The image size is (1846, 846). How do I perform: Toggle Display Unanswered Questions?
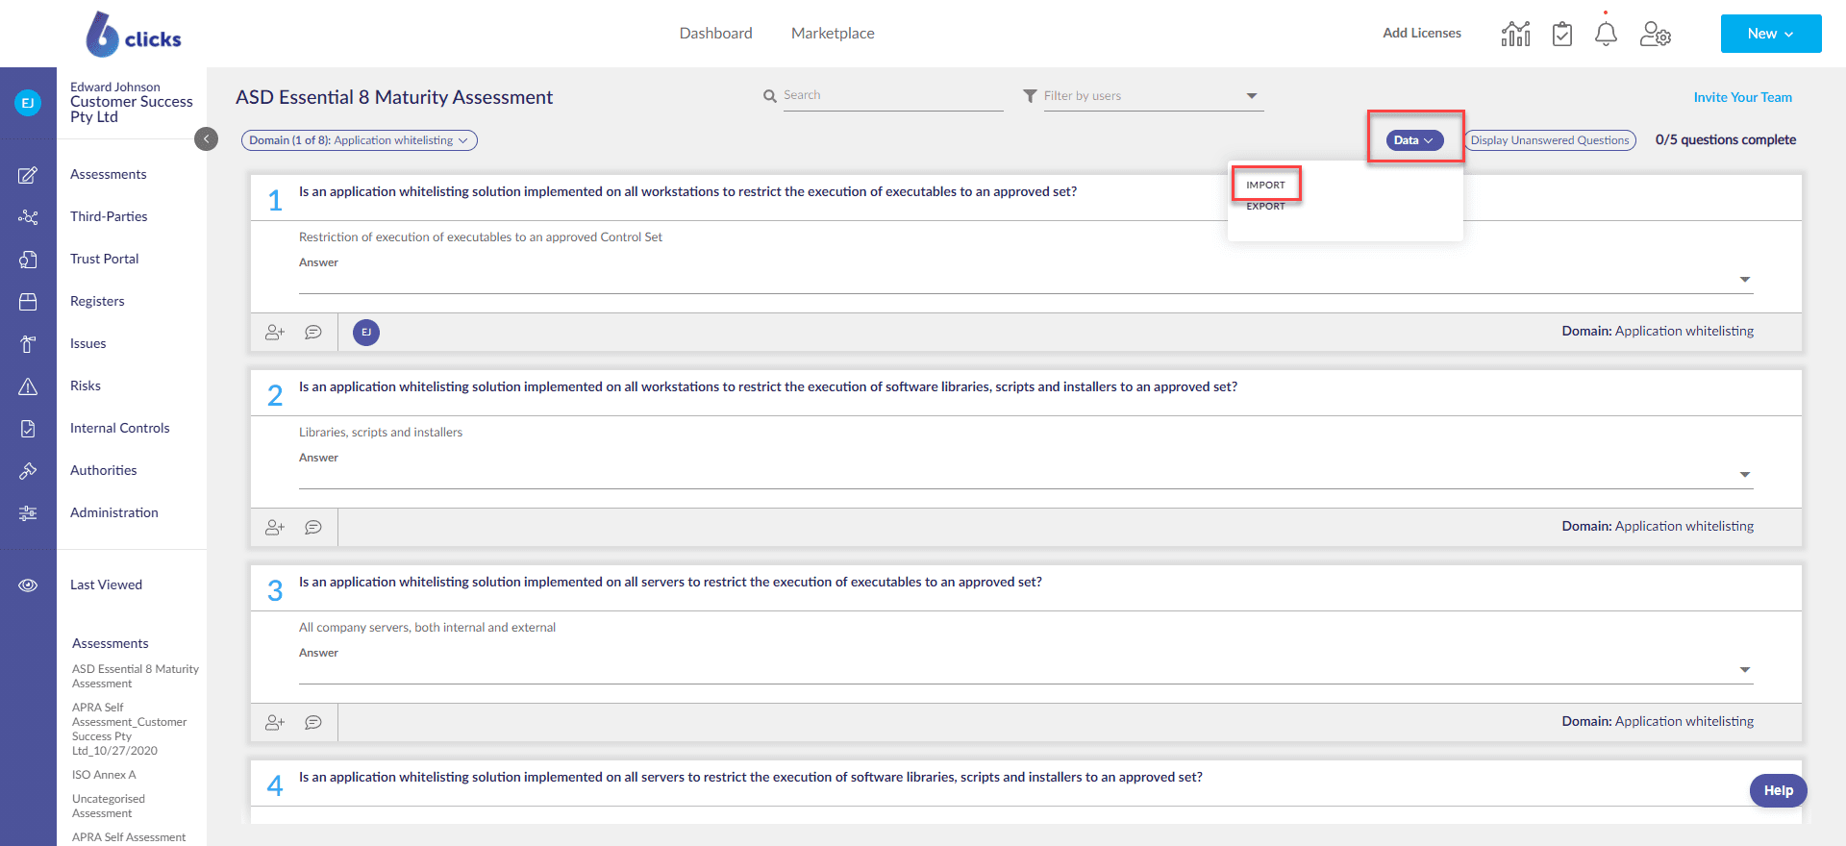pyautogui.click(x=1549, y=140)
